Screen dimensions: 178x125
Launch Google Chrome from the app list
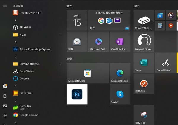pyautogui.click(x=28, y=115)
